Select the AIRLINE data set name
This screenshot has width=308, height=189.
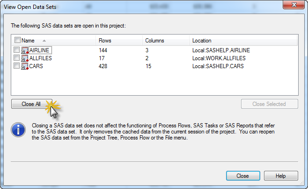coord(39,50)
